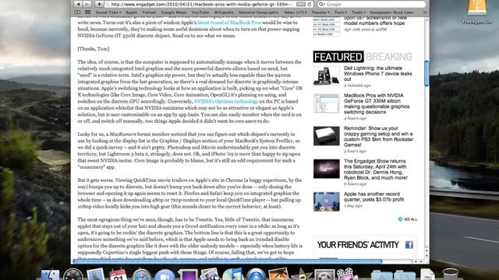
Task: Switch to the BREAKING tab
Action: (x=389, y=57)
